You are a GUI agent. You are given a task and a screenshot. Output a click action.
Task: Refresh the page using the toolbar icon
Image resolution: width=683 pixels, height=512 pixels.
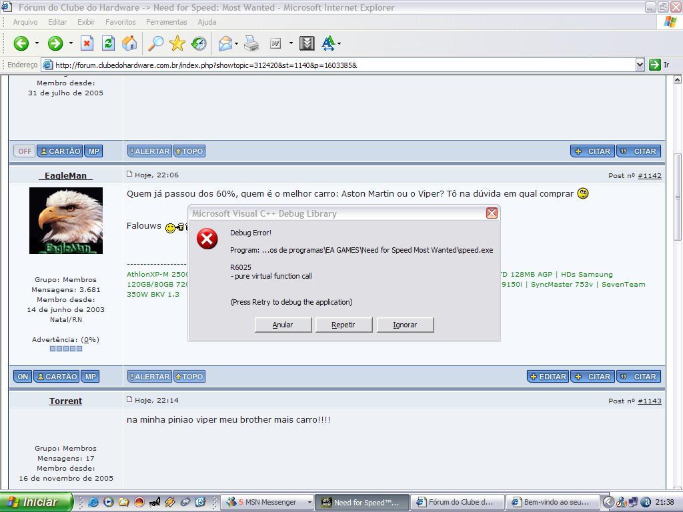click(108, 43)
